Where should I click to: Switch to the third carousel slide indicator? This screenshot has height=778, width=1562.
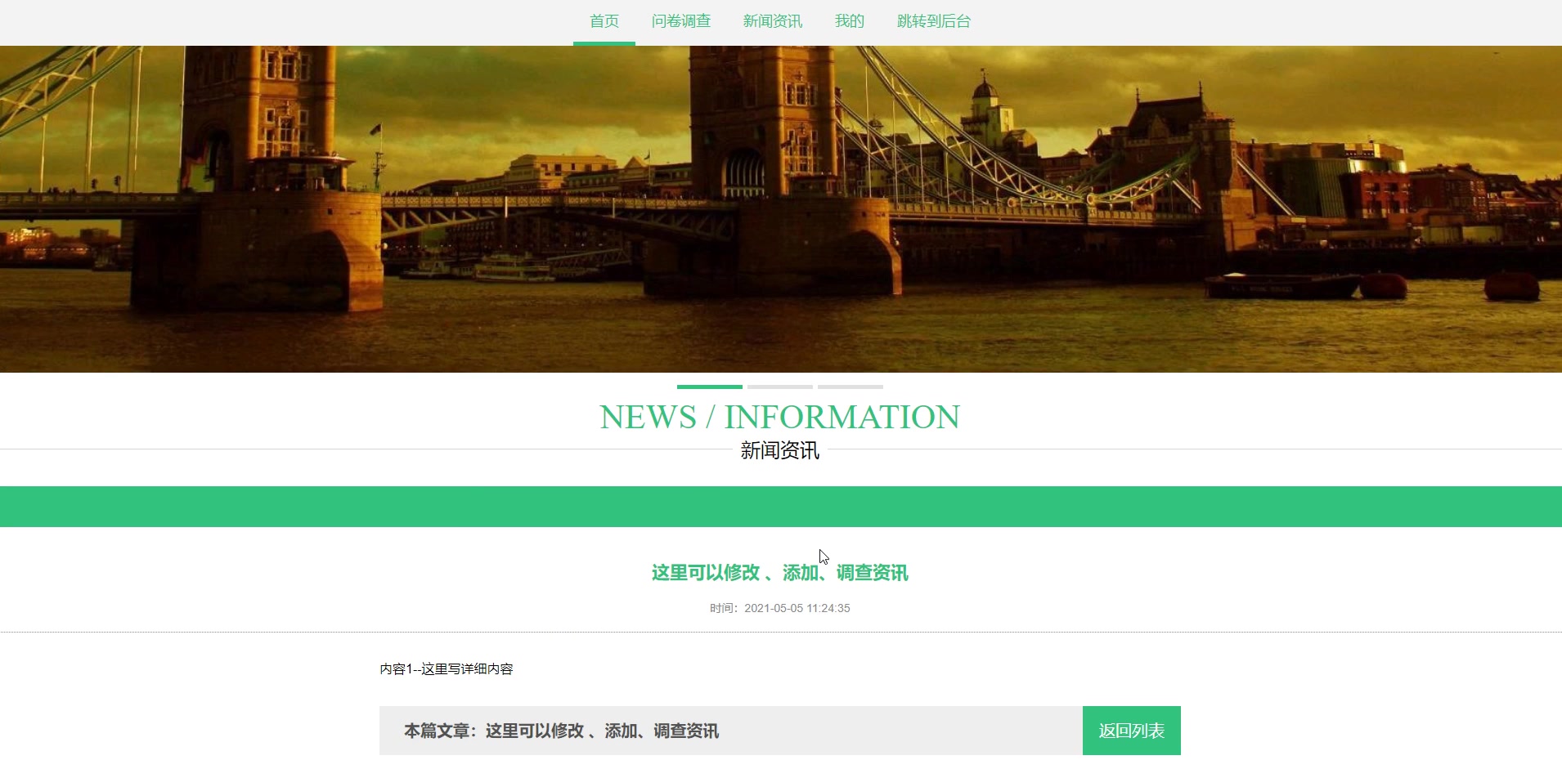coord(851,387)
